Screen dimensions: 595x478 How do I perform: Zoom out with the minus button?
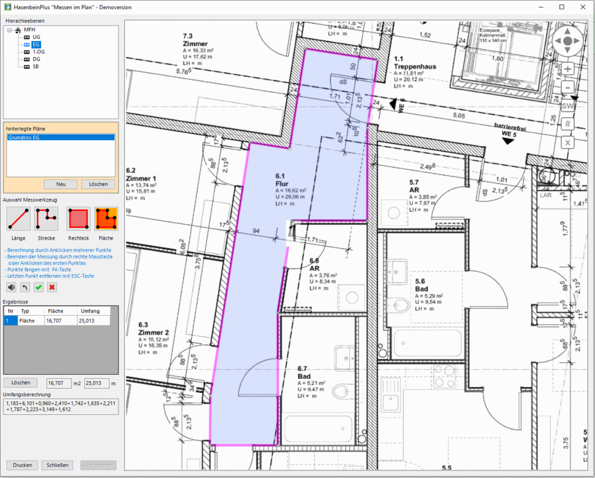568,88
